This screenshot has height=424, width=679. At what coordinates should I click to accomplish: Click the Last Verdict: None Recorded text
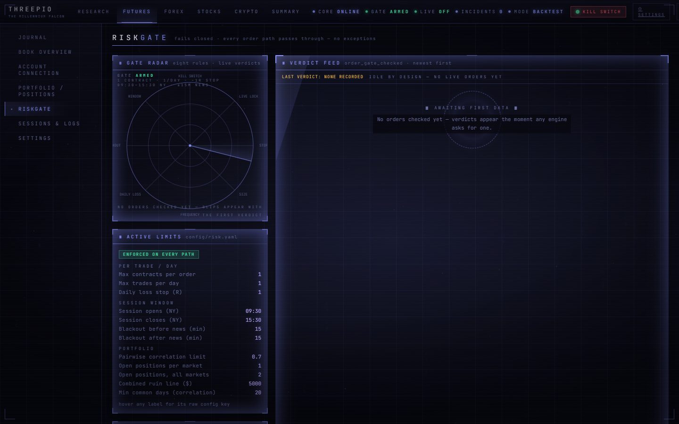coord(323,77)
